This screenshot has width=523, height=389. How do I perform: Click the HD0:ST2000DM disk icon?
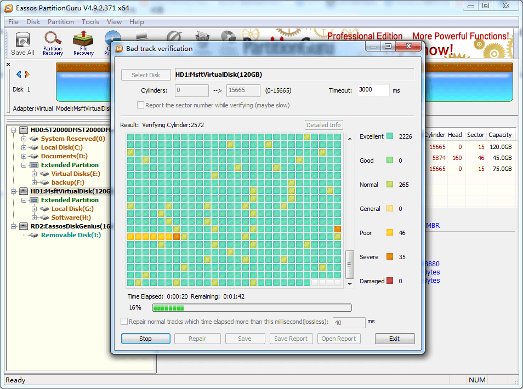[x=24, y=130]
